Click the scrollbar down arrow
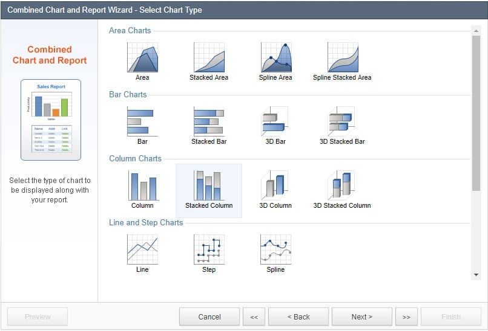Image resolution: width=488 pixels, height=331 pixels. (x=476, y=275)
